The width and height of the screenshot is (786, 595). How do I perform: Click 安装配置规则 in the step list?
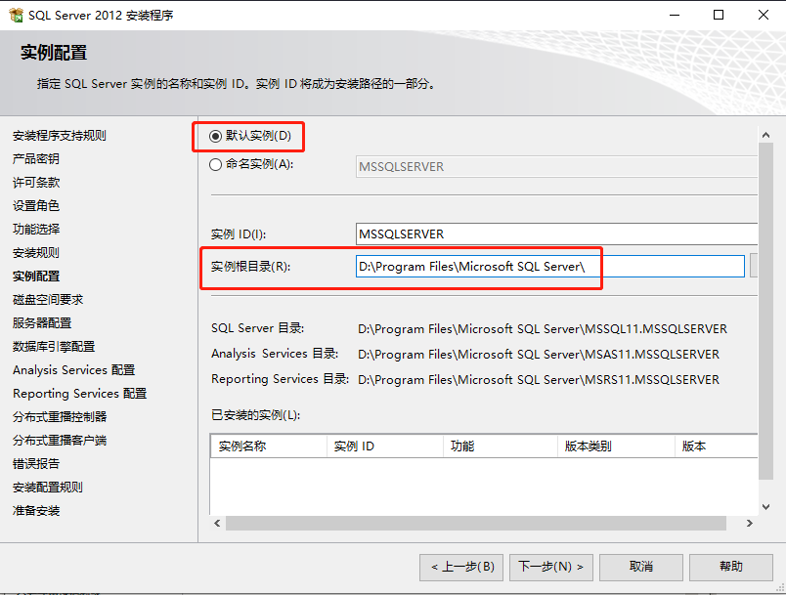(48, 488)
